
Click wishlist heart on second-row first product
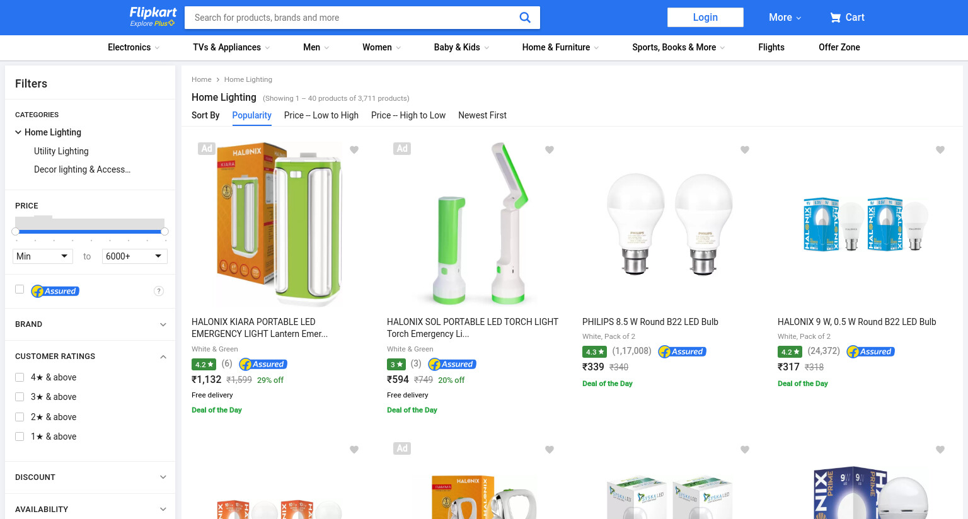(x=354, y=450)
